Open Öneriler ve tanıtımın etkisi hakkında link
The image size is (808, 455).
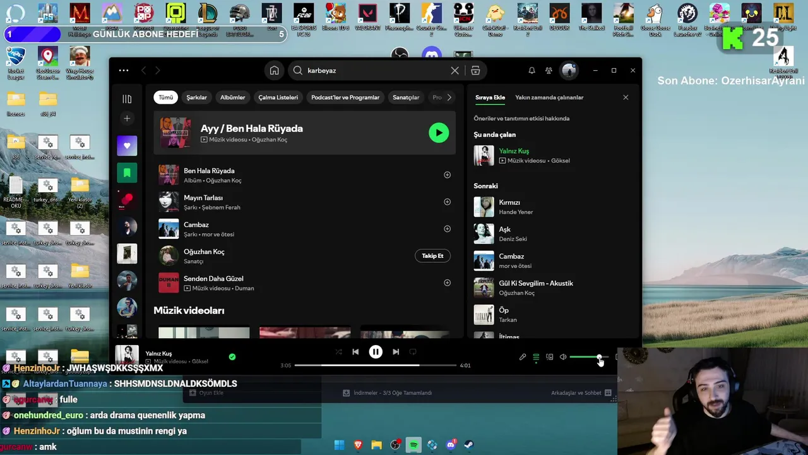(521, 118)
